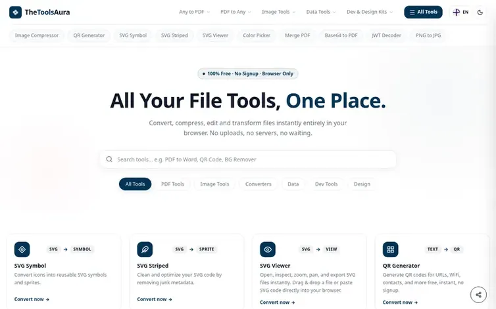Click the floating share icon button
Viewport: 496px width, 309px height.
click(478, 295)
